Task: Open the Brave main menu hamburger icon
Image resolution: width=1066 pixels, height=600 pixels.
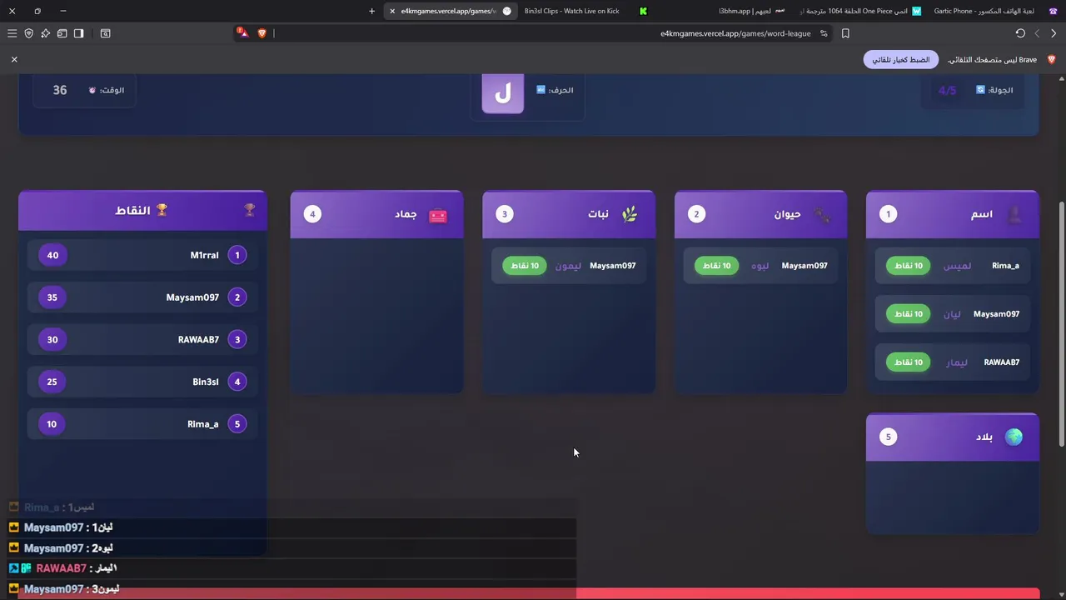Action: click(12, 33)
